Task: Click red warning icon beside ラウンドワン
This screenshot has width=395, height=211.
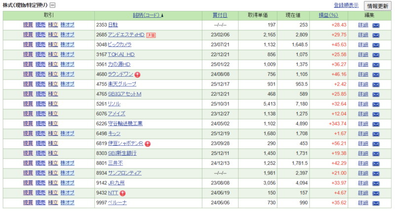Action: [x=137, y=75]
